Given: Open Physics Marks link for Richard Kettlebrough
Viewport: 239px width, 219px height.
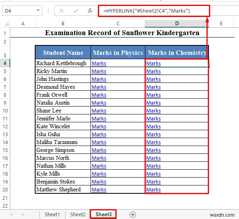Looking at the screenshot, I should tap(99, 64).
